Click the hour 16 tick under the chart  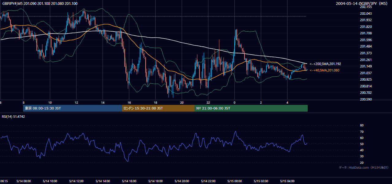pyautogui.click(x=129, y=102)
